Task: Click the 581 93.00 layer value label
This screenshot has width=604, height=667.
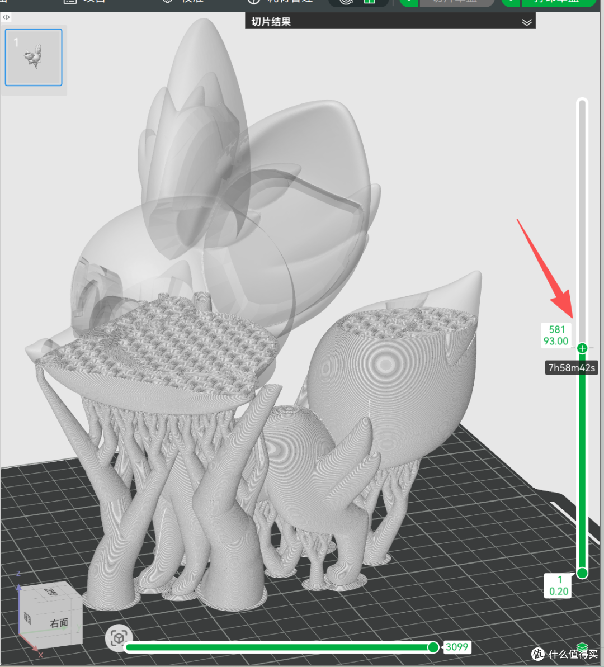Action: [556, 335]
